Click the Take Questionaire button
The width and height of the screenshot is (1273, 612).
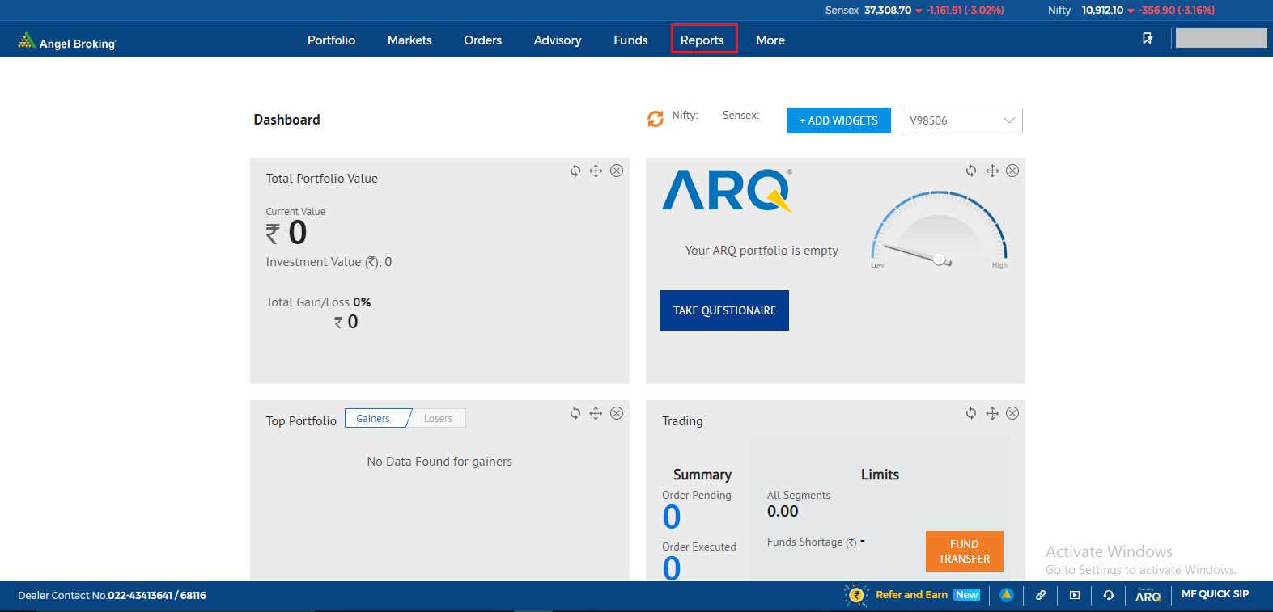coord(724,310)
